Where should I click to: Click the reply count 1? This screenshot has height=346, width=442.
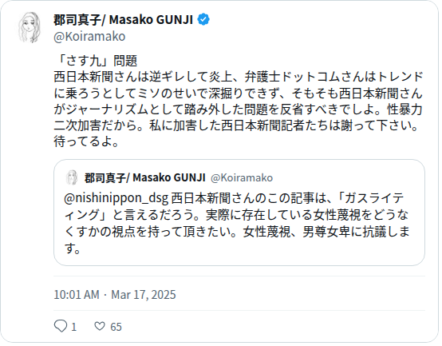pyautogui.click(x=74, y=327)
